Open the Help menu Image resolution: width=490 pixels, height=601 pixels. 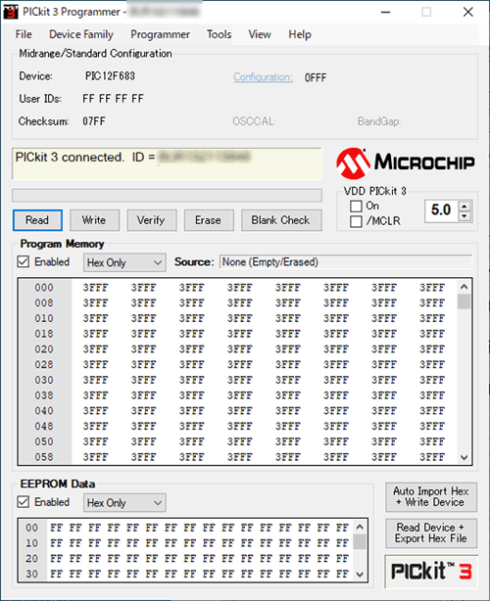coord(300,34)
